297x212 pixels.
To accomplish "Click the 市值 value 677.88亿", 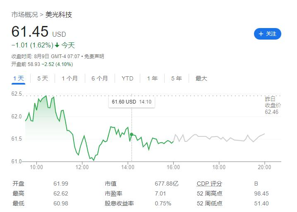I will pyautogui.click(x=167, y=184).
